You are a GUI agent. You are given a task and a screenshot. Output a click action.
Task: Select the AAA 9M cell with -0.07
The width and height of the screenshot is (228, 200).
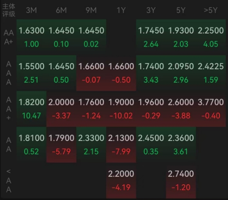tap(91, 73)
